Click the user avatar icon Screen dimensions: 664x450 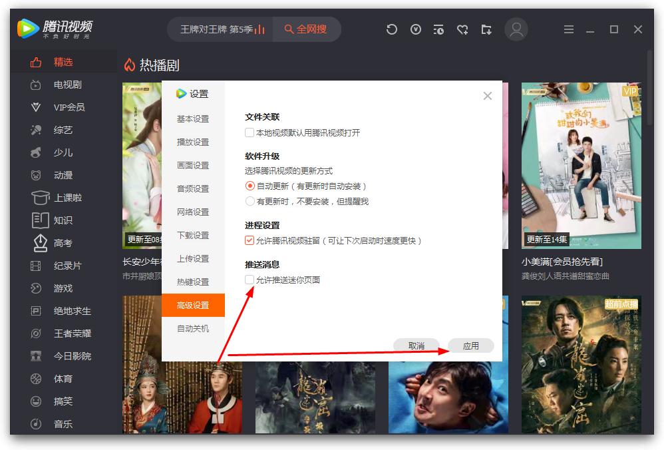tap(516, 29)
